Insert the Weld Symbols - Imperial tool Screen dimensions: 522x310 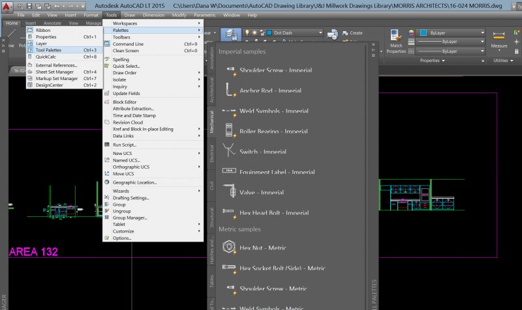point(266,111)
